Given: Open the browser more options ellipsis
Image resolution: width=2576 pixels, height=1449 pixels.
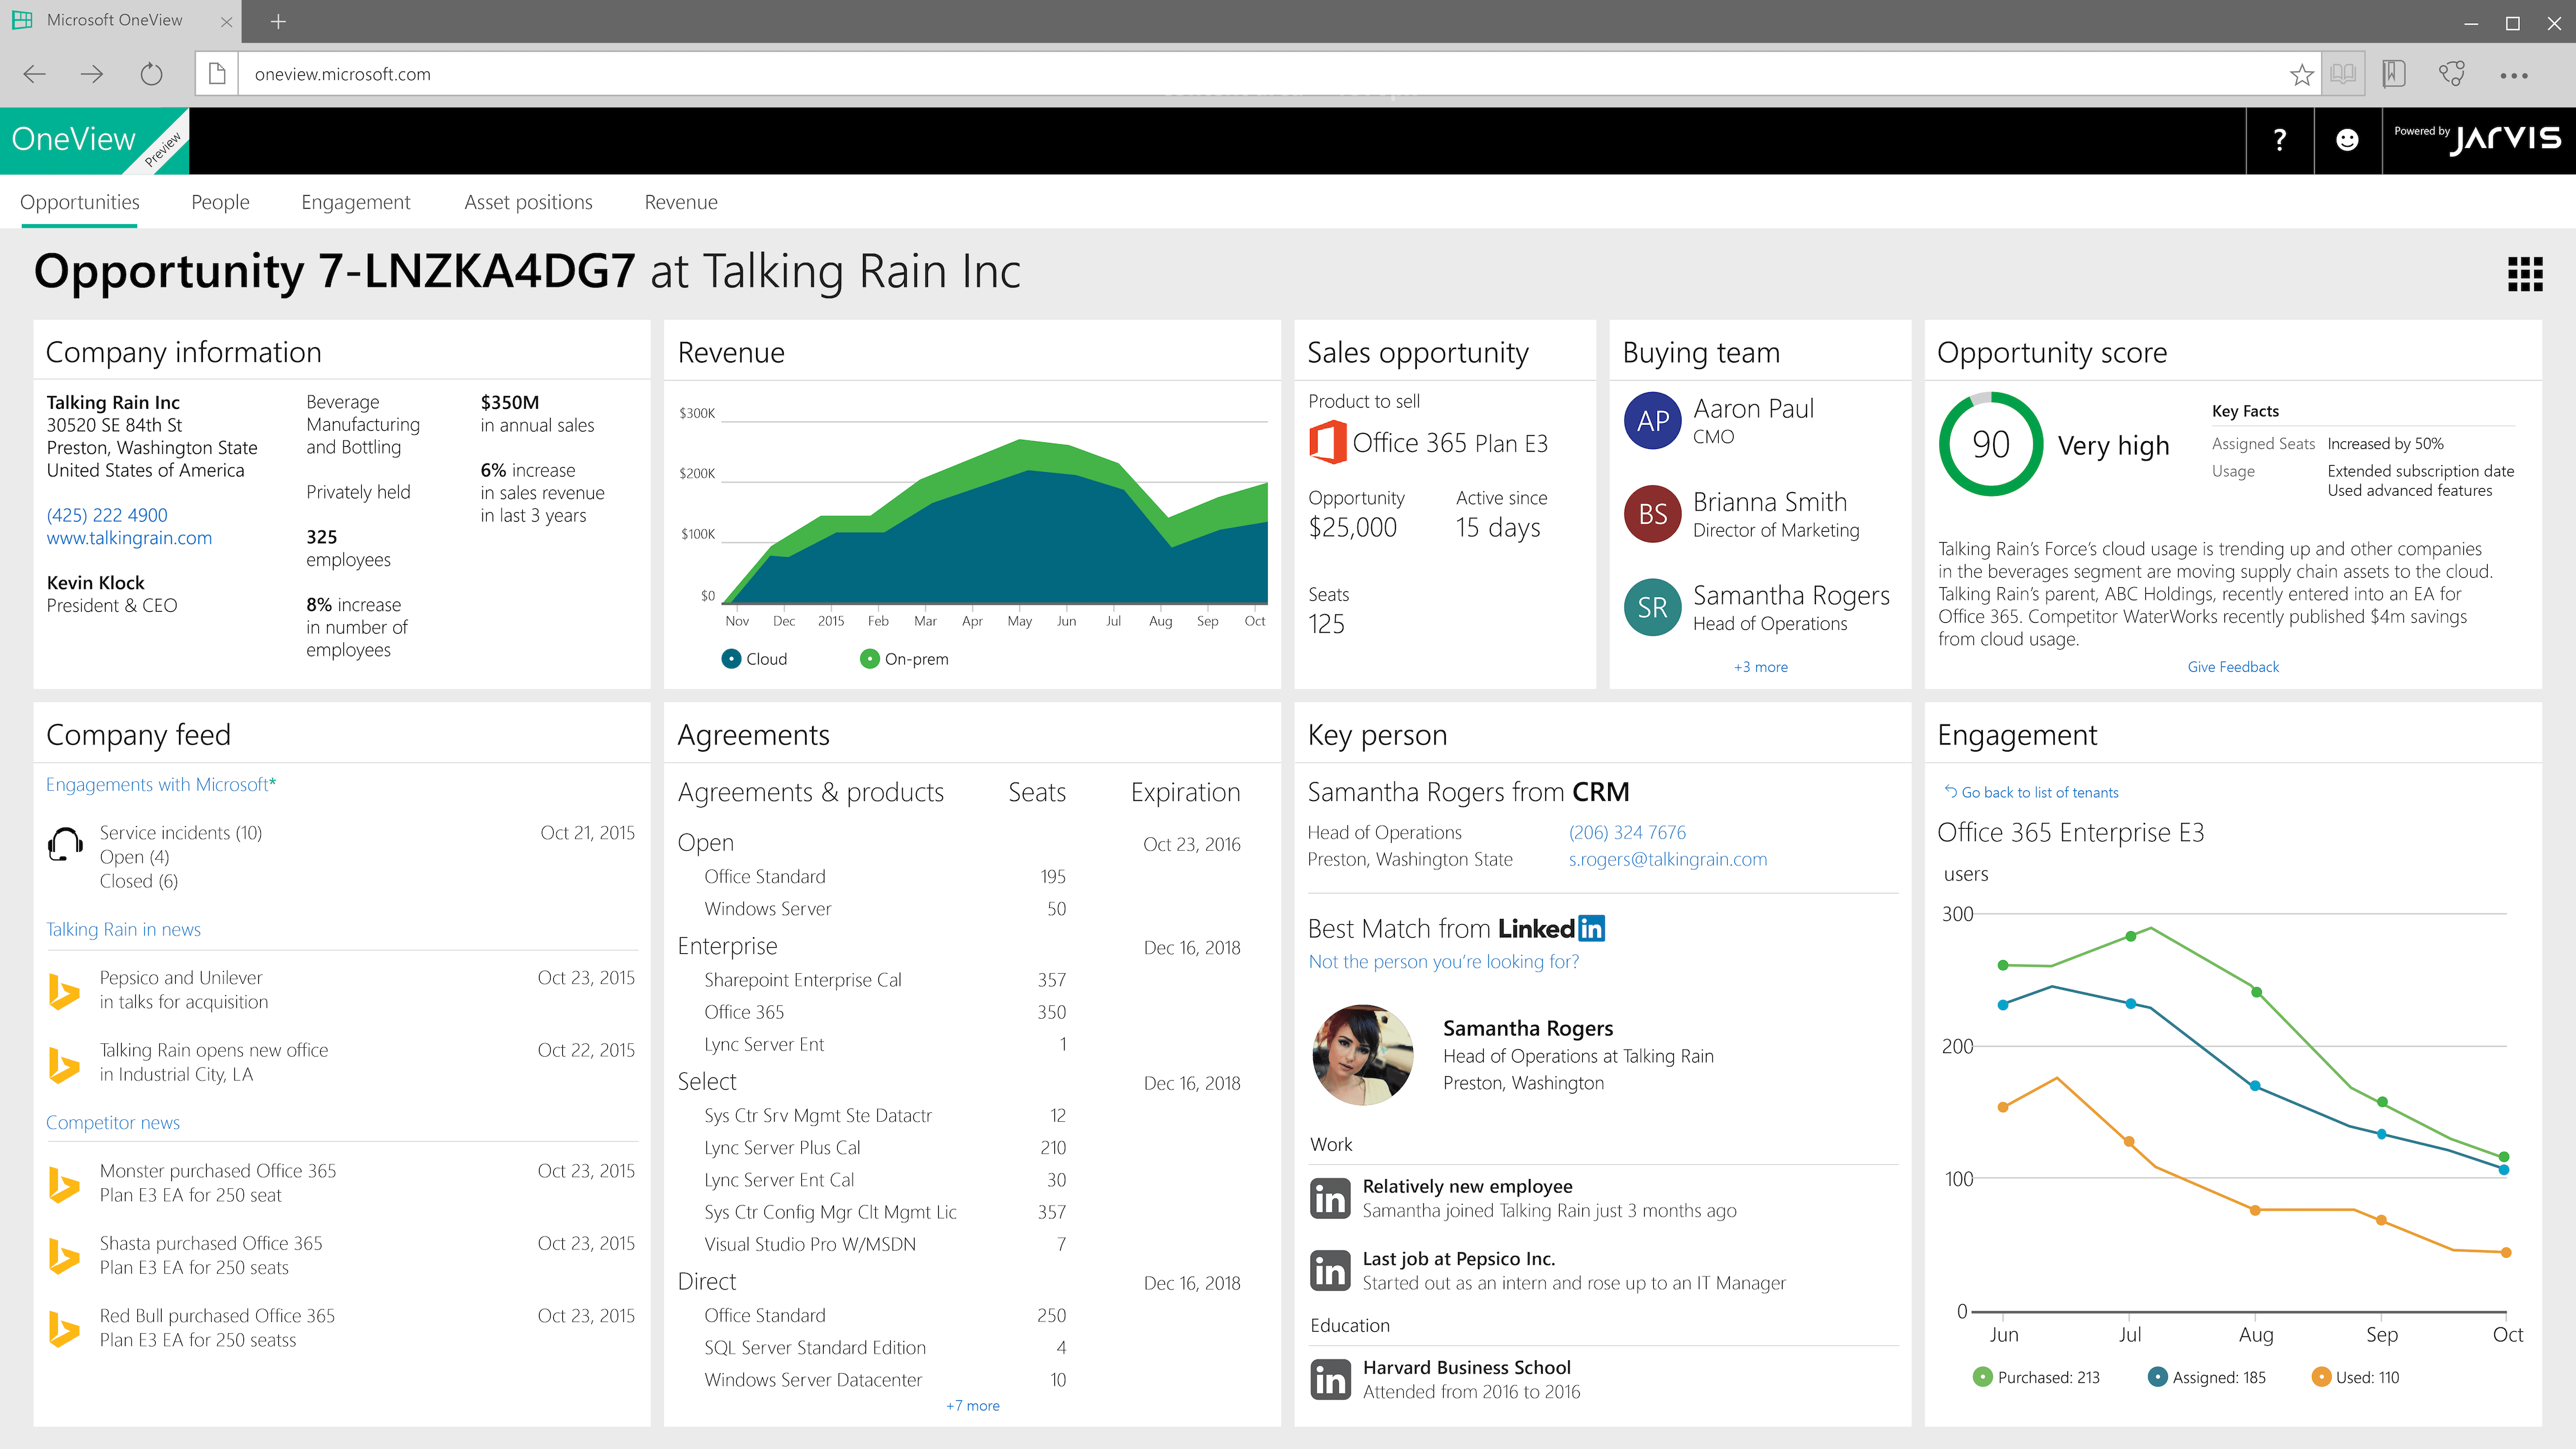Looking at the screenshot, I should click(2513, 75).
